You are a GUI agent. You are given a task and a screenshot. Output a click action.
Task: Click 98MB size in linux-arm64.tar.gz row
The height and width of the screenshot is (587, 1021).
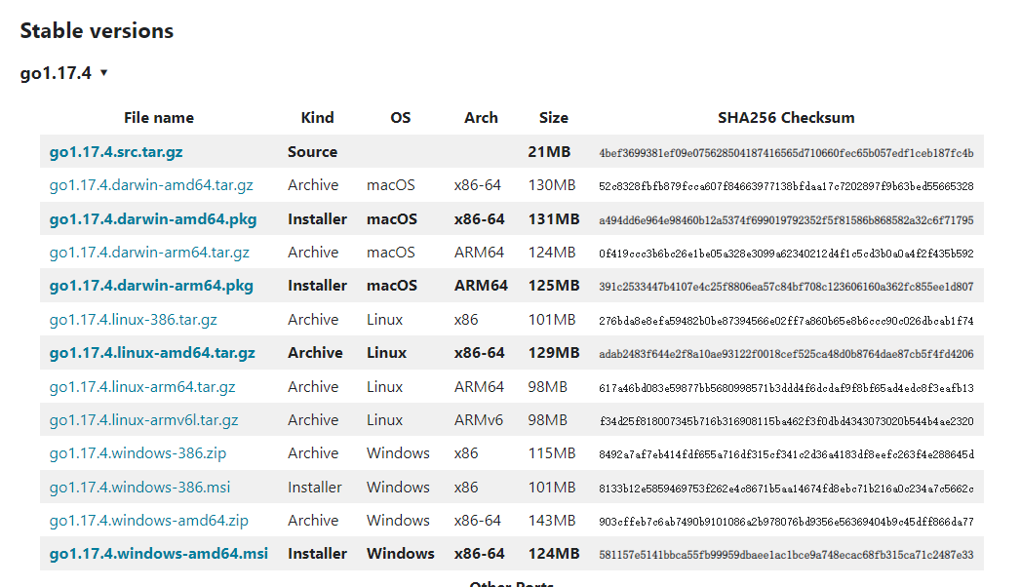[x=547, y=387]
